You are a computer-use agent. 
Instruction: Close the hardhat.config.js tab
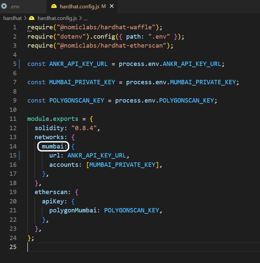point(112,6)
